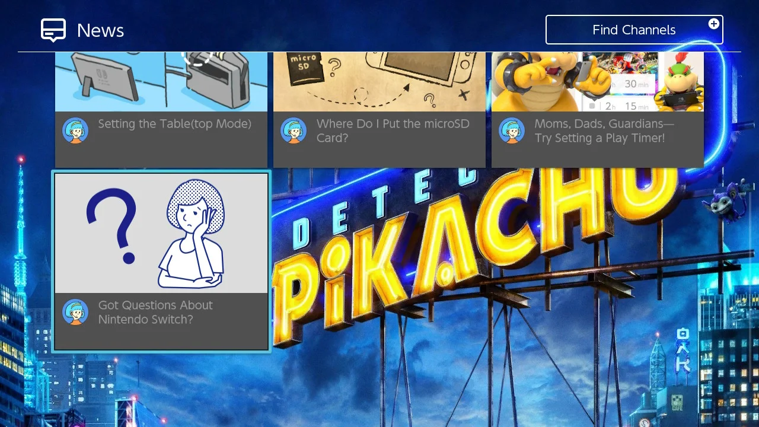
Task: Open the microSD card article image
Action: click(379, 82)
